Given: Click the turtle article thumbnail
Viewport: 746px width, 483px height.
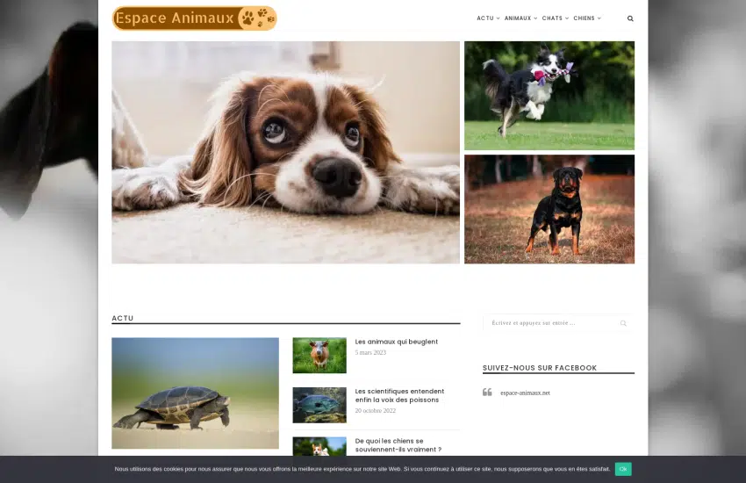Looking at the screenshot, I should (195, 393).
